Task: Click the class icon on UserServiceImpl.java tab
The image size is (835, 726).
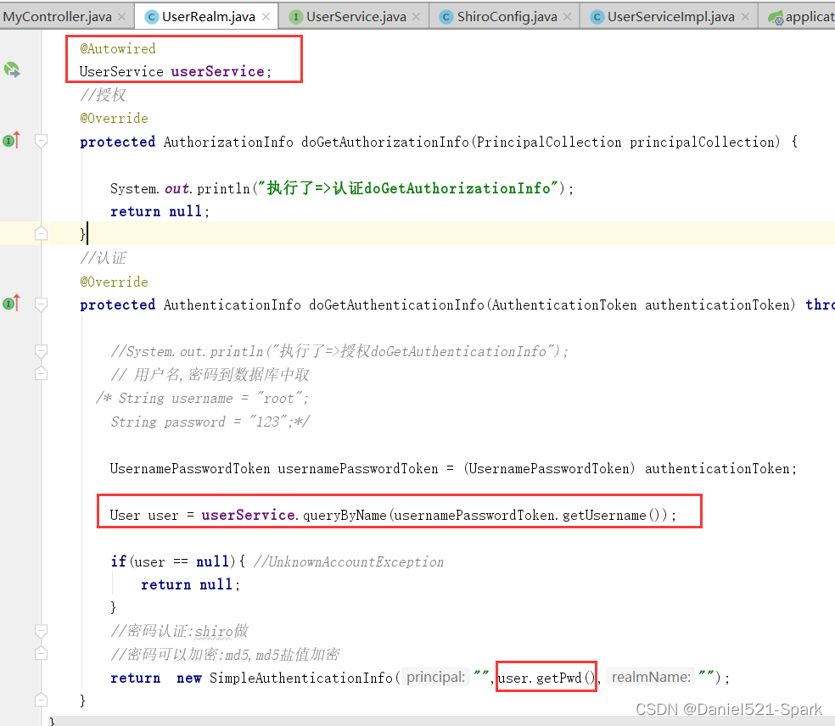Action: (597, 17)
